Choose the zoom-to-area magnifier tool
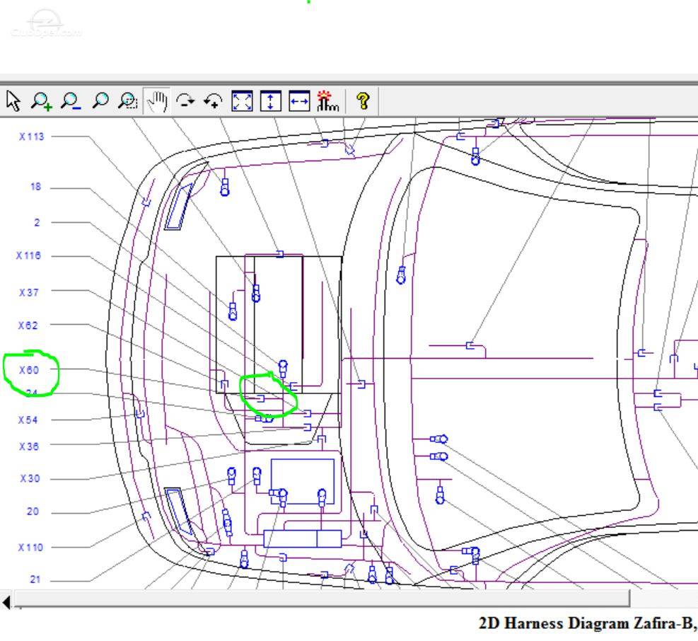 click(x=128, y=101)
